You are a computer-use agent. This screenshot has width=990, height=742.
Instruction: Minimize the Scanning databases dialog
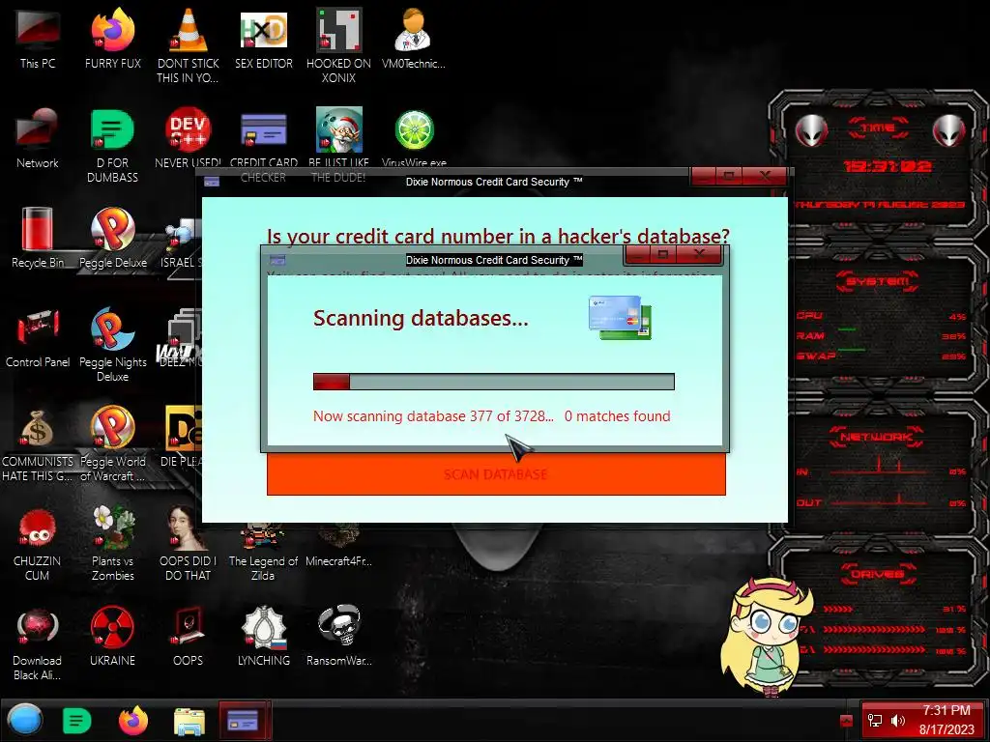pos(638,254)
